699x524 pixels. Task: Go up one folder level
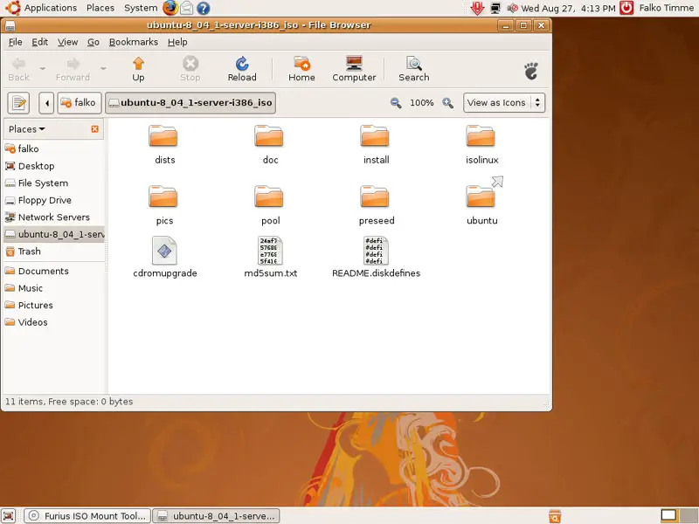(138, 69)
